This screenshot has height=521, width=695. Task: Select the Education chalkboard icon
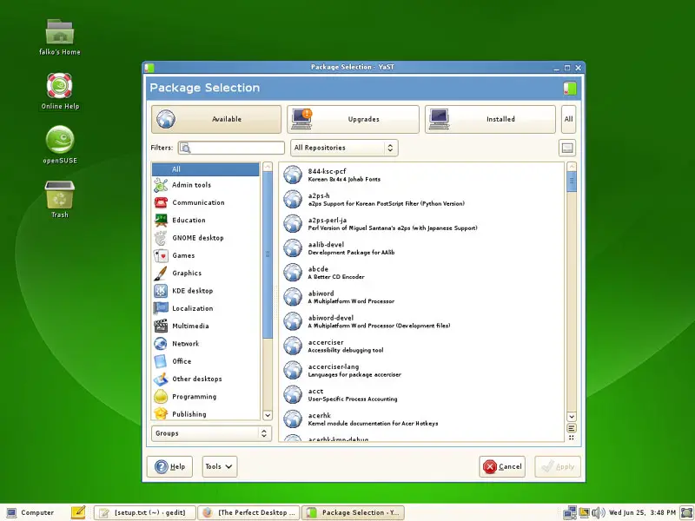point(161,221)
